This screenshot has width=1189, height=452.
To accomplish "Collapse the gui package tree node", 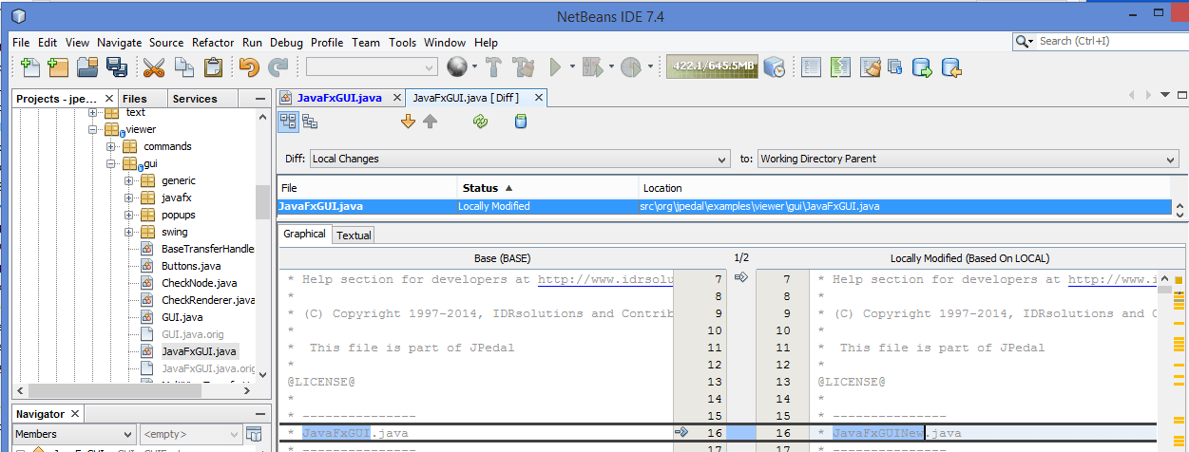I will [x=111, y=163].
